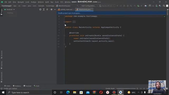
Task: Open the Edit menu
Action: 10,2
